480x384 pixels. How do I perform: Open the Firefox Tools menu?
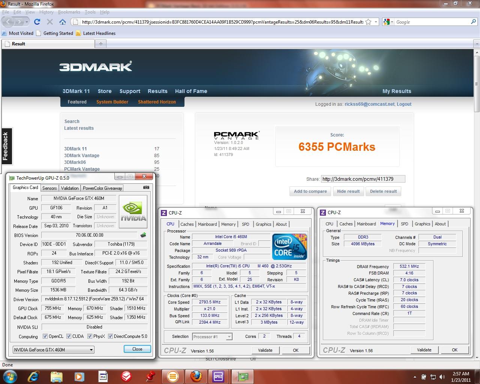pos(90,12)
